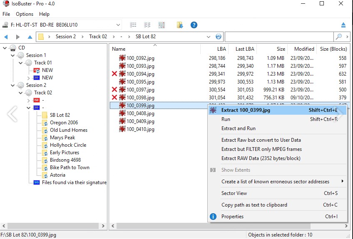The image size is (353, 239).
Task: Go back with the left arrow
Action: (6, 37)
